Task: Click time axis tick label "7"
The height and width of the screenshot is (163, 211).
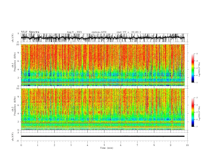Action: tap(137, 145)
